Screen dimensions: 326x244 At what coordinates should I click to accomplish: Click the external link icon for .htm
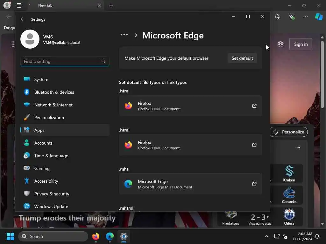(254, 106)
